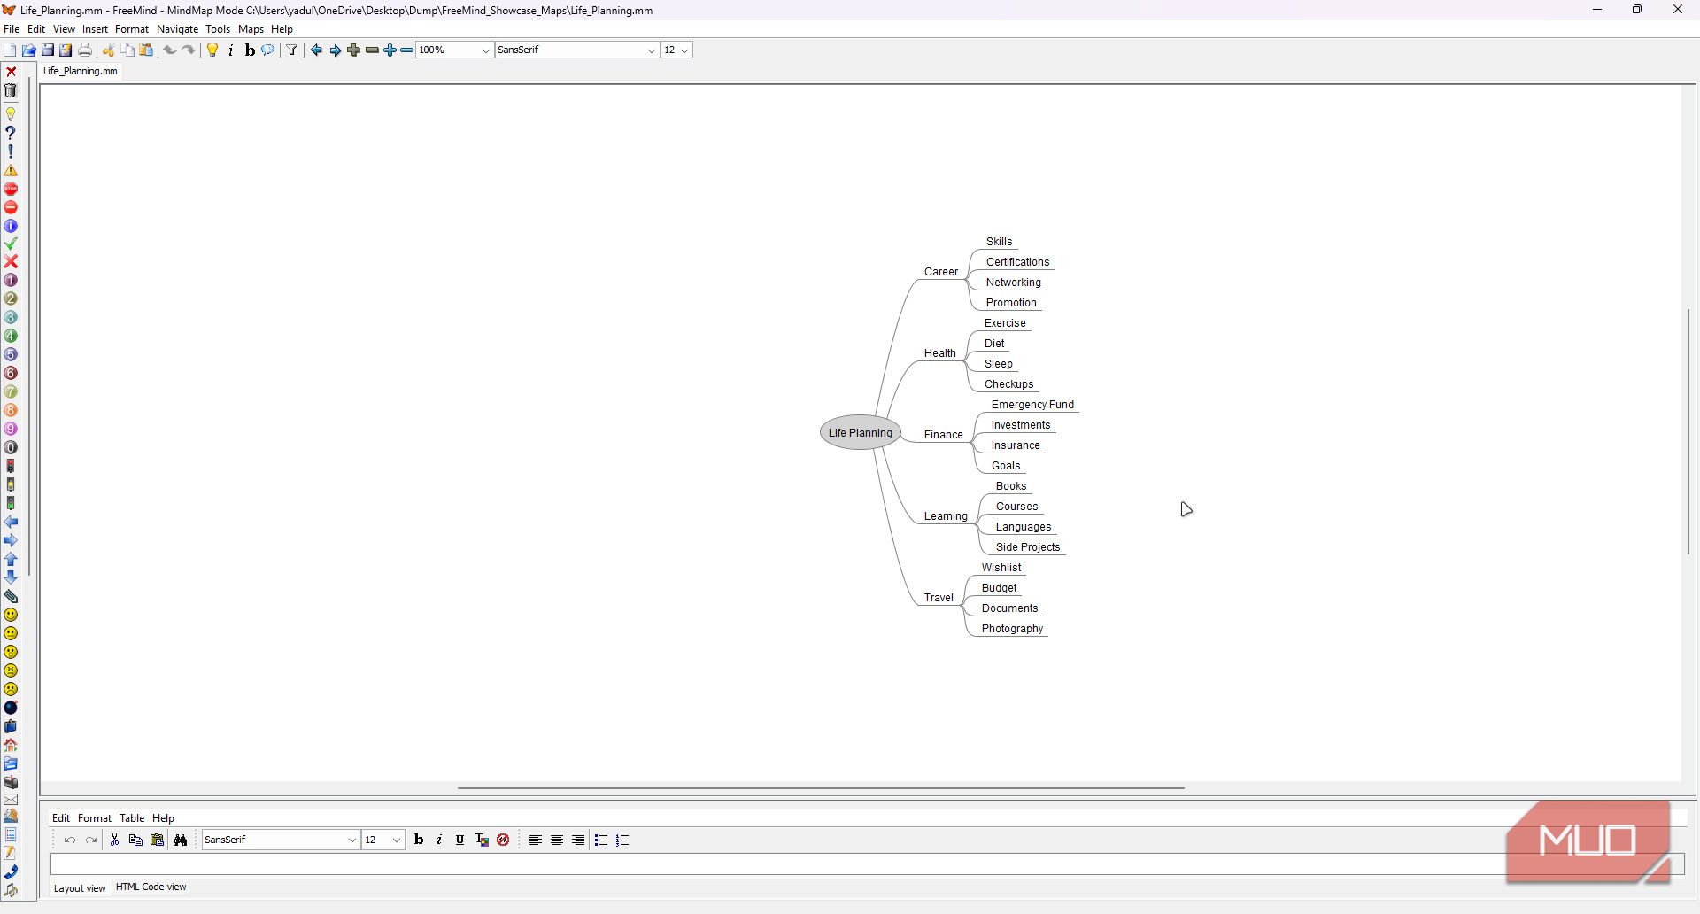This screenshot has height=914, width=1700.
Task: Toggle underline in note editor toolbar
Action: (x=460, y=840)
